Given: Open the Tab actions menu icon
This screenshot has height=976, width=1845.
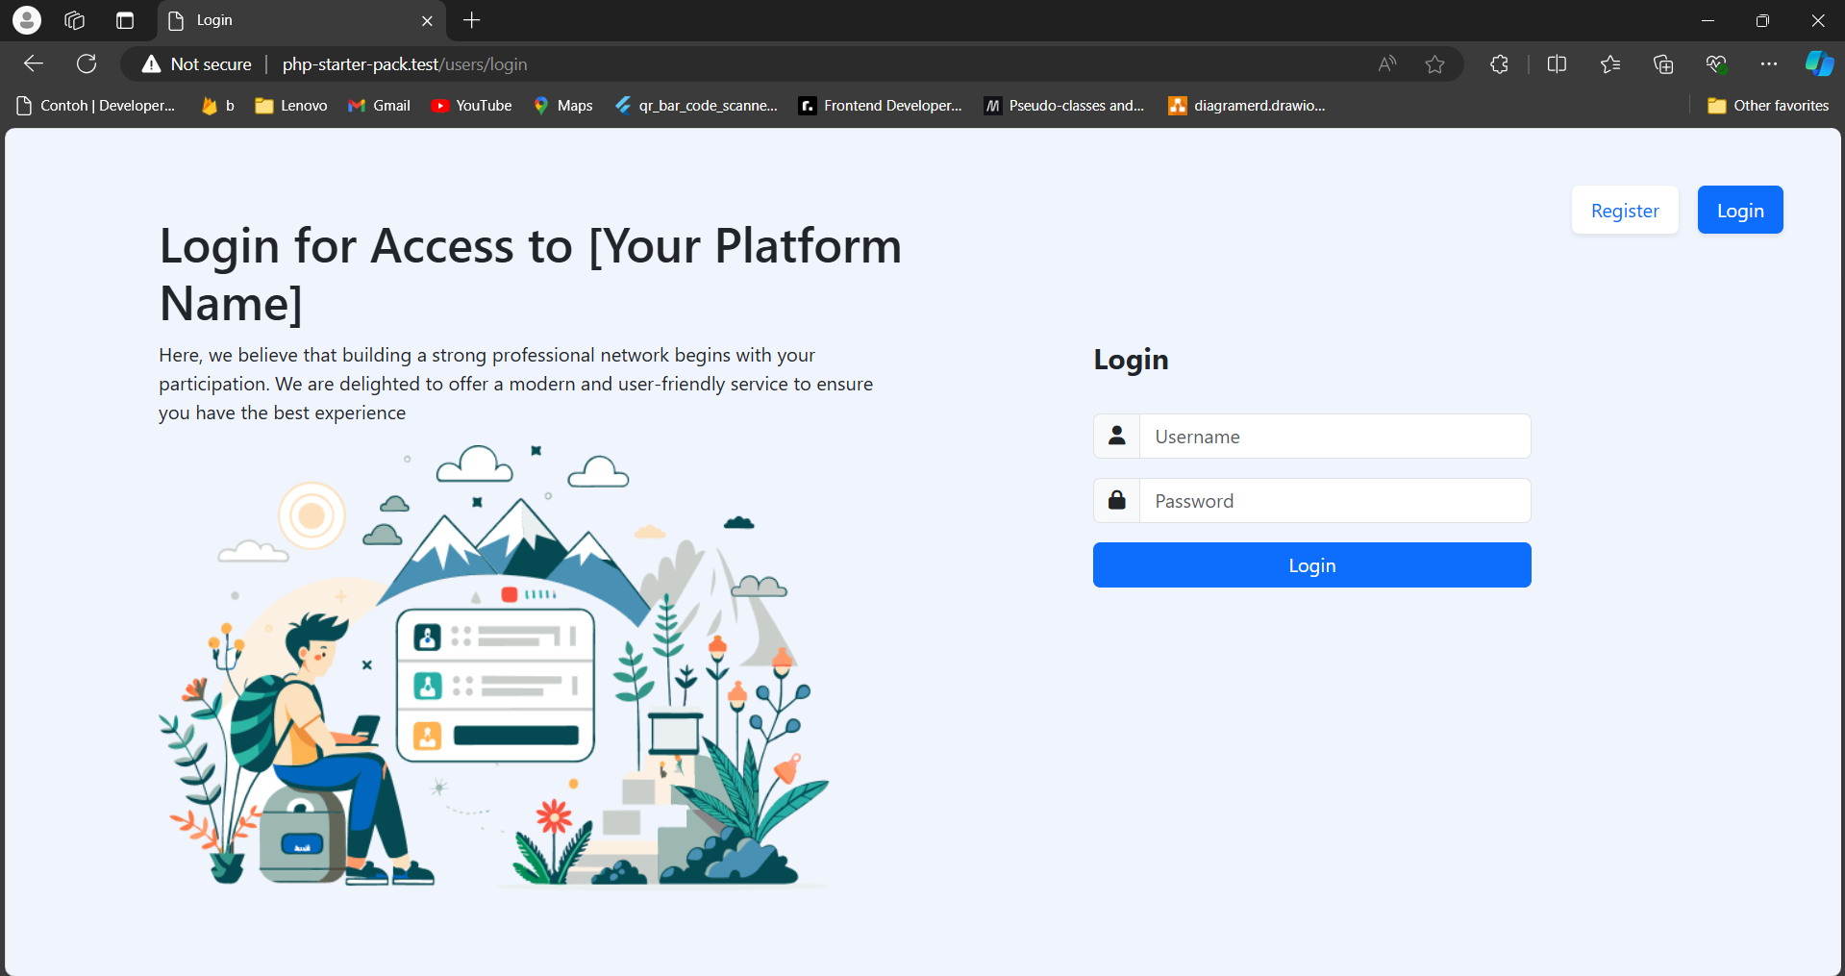Looking at the screenshot, I should click(125, 20).
